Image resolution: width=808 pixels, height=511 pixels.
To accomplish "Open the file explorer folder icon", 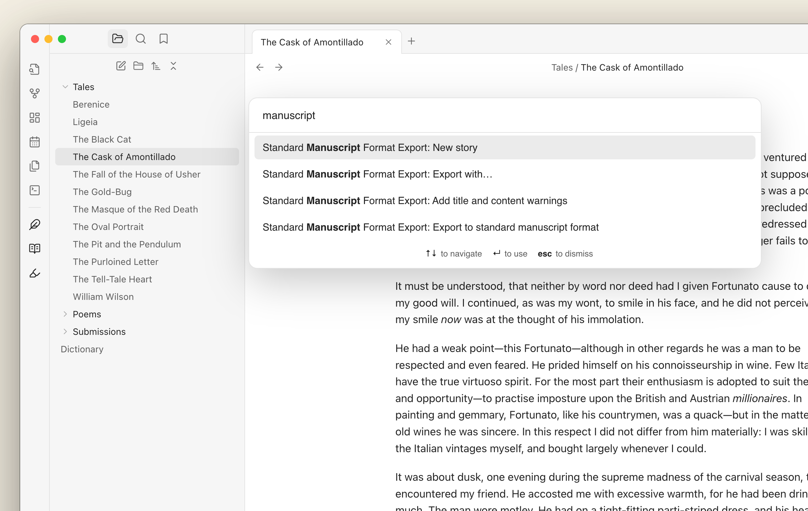I will [x=117, y=39].
